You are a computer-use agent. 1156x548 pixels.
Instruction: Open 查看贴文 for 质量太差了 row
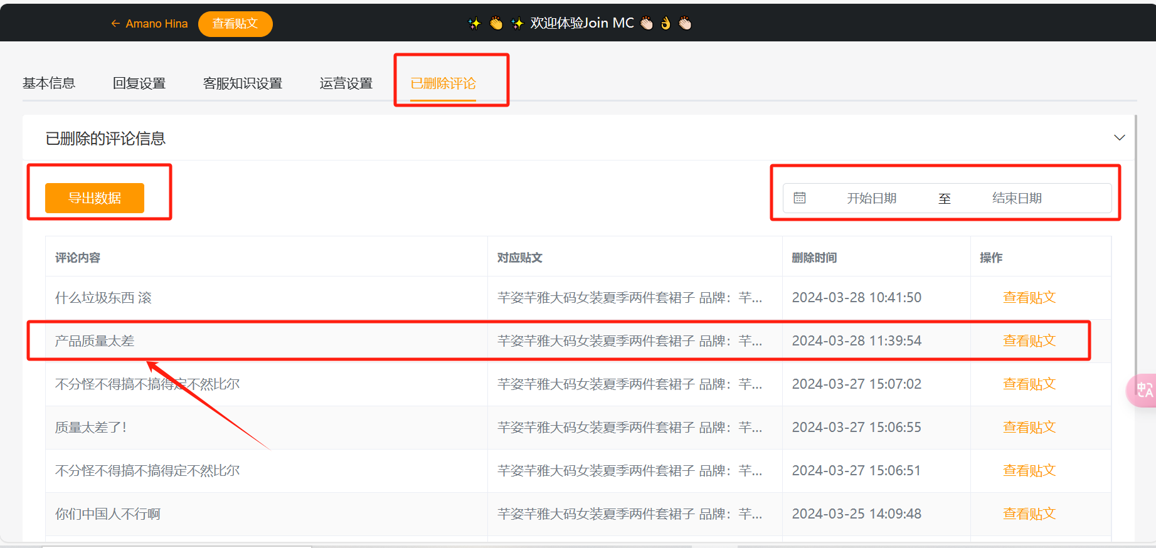click(1029, 428)
